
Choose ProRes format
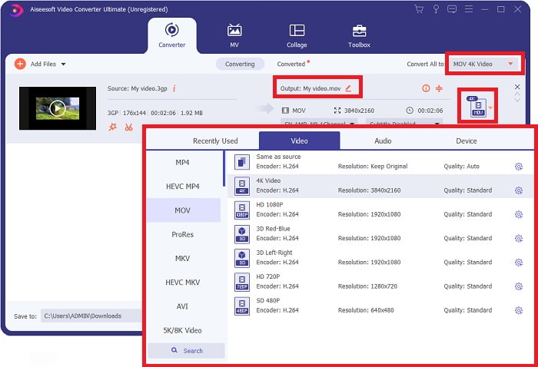pos(183,234)
